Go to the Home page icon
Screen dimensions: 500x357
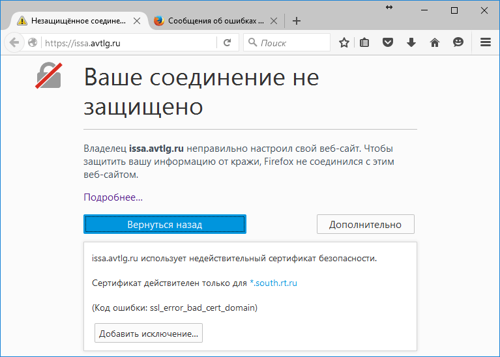pos(435,42)
